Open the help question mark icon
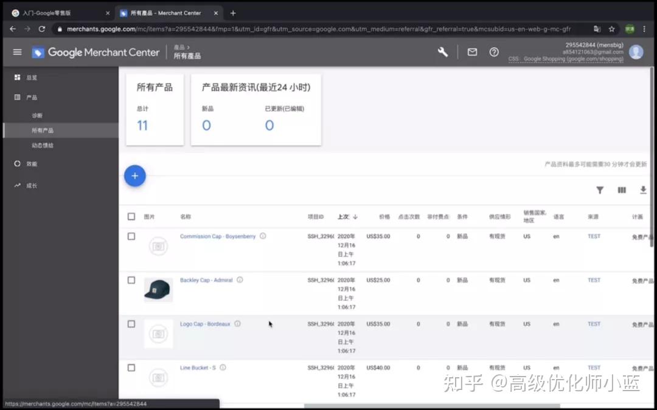The image size is (657, 410). point(494,52)
